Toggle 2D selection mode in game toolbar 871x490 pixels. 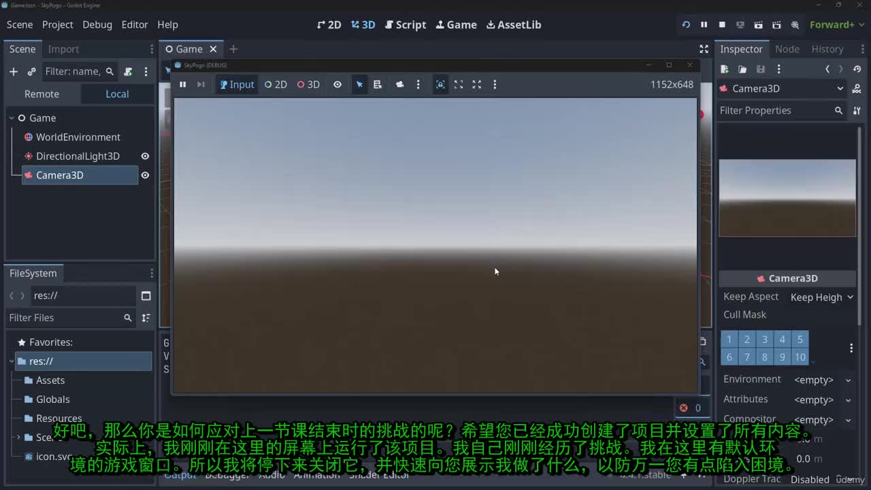pyautogui.click(x=276, y=84)
